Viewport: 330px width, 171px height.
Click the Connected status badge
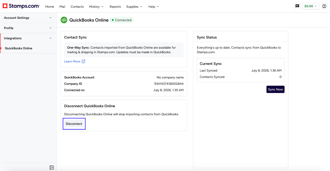(122, 20)
